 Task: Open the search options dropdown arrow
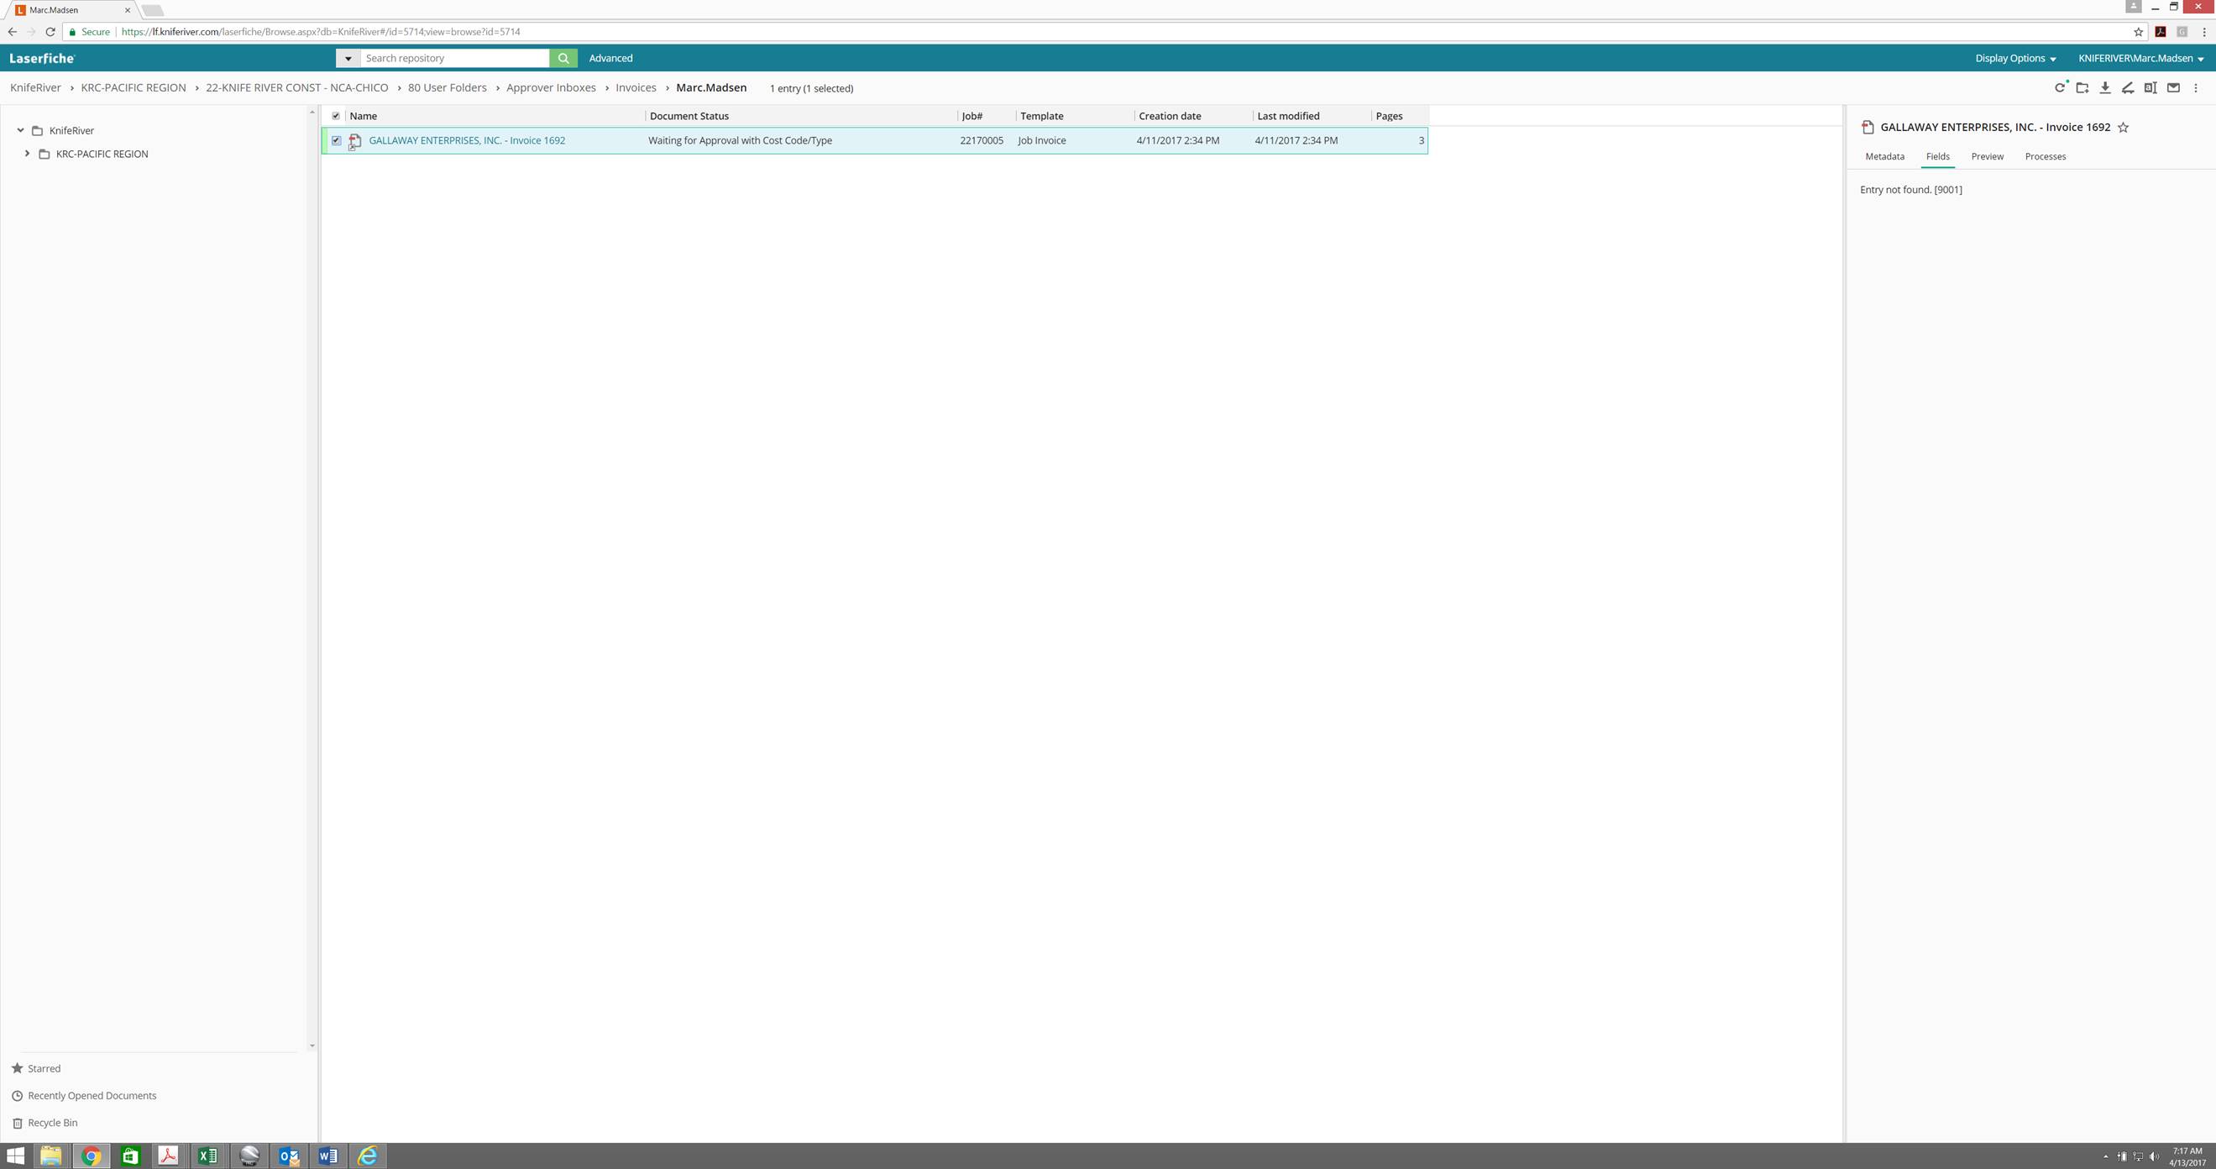(348, 59)
